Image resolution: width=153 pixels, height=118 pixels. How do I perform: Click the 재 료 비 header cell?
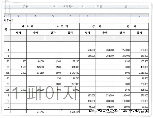click(x=28, y=26)
